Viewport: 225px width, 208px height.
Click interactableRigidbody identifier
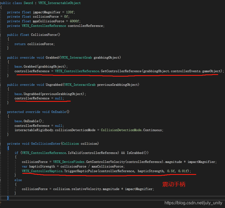(x=34, y=130)
